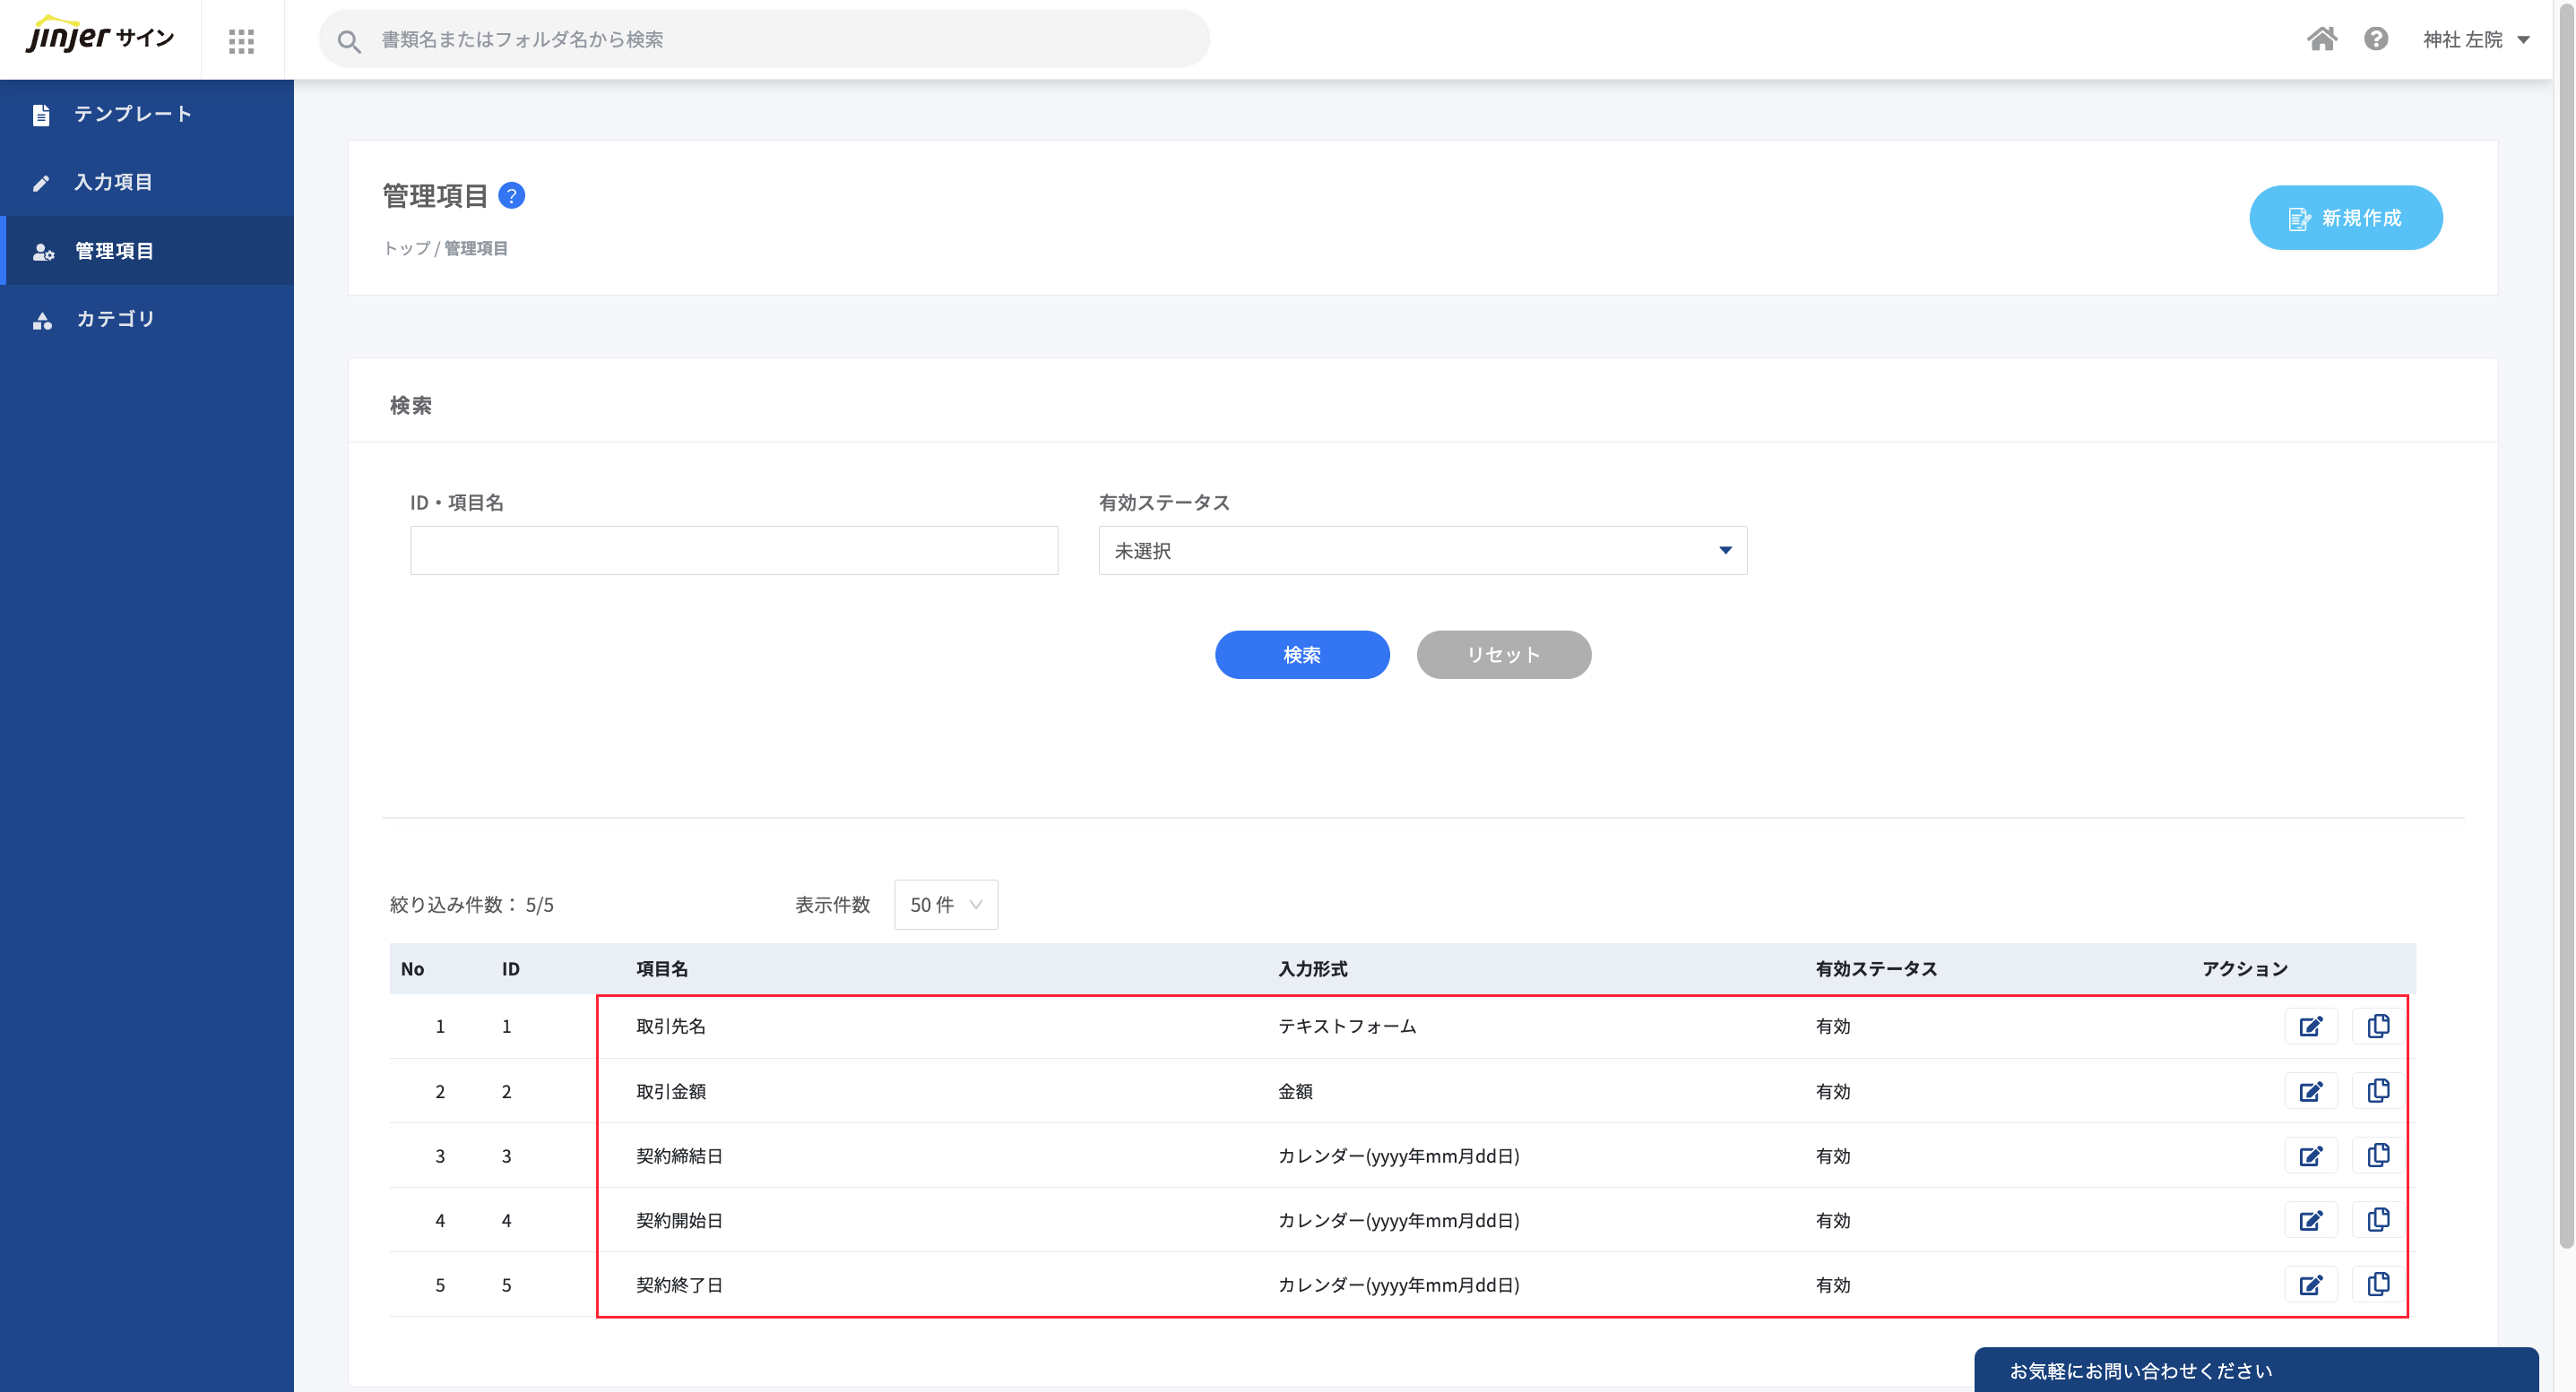The height and width of the screenshot is (1392, 2576).
Task: Edit the 取引先名 row item
Action: pyautogui.click(x=2310, y=1027)
